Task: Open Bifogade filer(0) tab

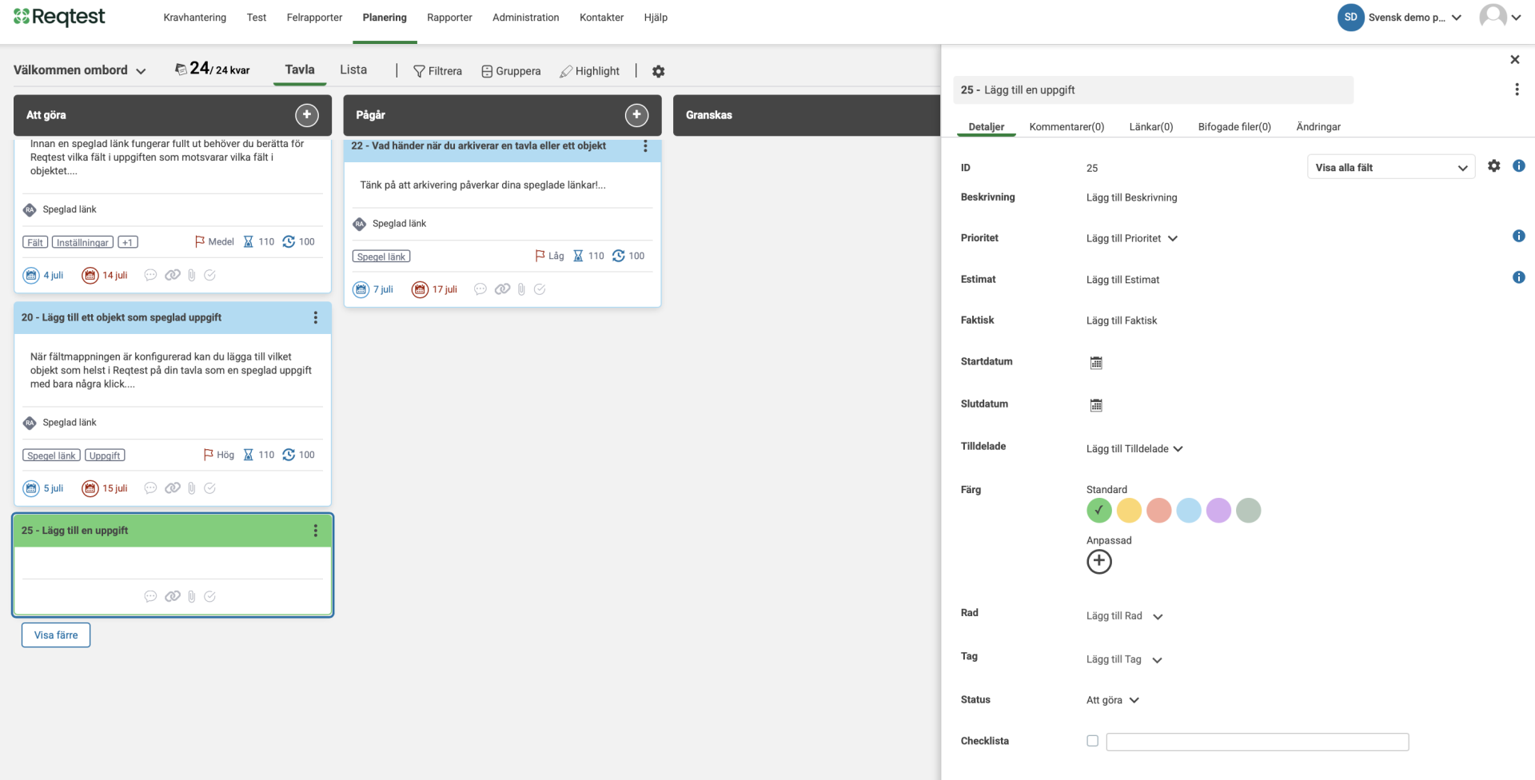Action: coord(1234,127)
